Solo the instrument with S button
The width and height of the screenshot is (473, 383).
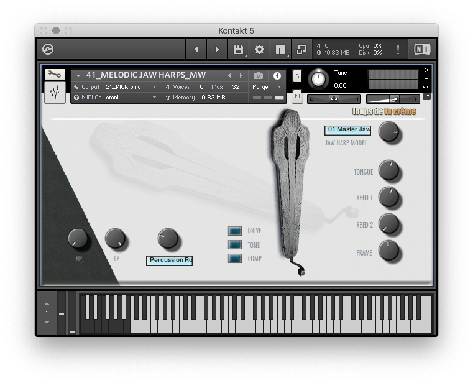(x=297, y=76)
